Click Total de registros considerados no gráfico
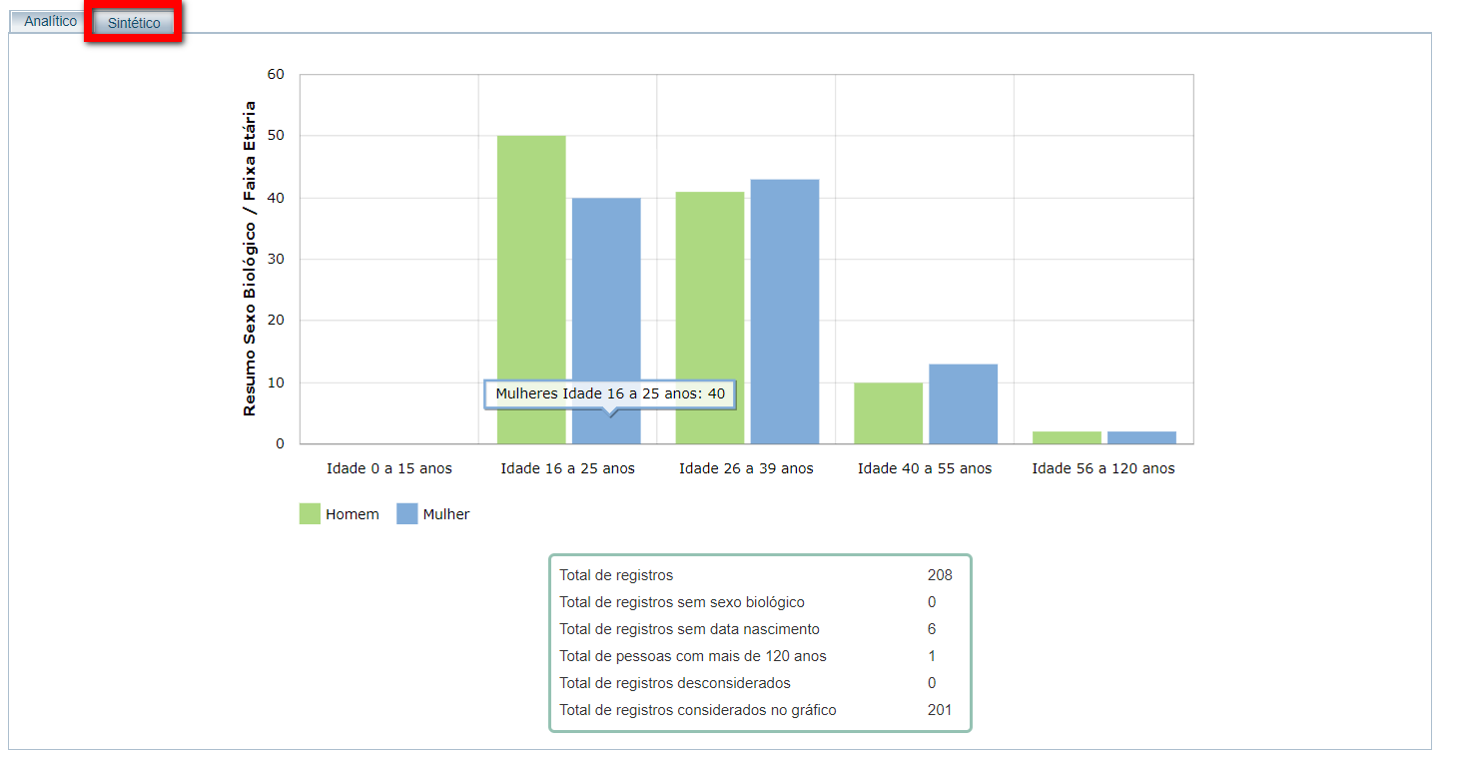 click(x=697, y=710)
